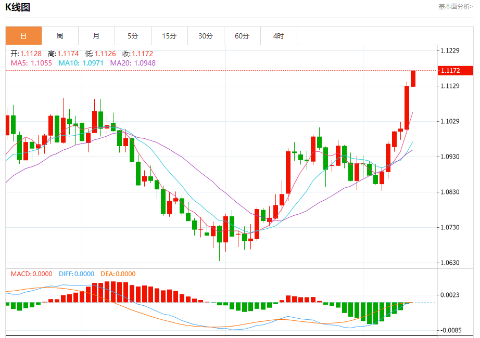Image resolution: width=480 pixels, height=338 pixels.
Task: Click the tall red candle below the latest one
Action: pos(407,108)
